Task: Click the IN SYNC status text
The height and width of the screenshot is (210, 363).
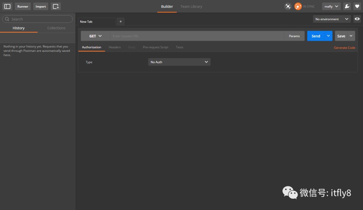Action: coord(309,6)
